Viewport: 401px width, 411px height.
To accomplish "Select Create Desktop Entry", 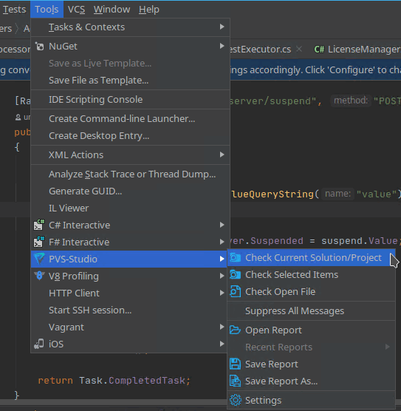I will [x=130, y=136].
